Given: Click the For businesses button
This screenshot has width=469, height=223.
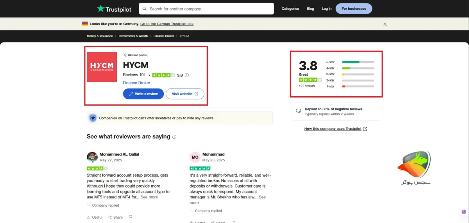Looking at the screenshot, I should (354, 9).
